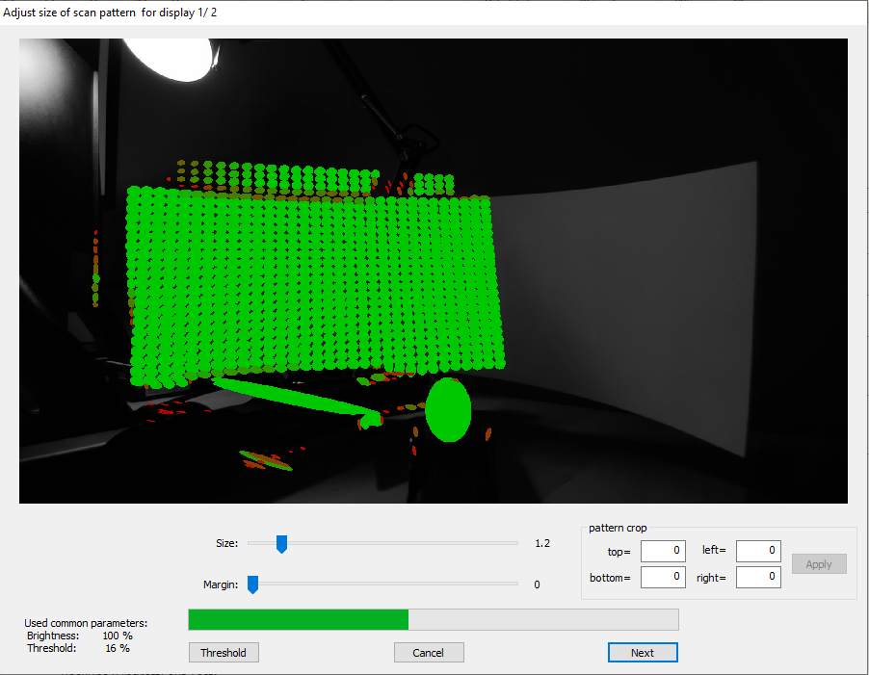Screen dimensions: 869x675
Task: Focus the pattern crop top input field
Action: 662,552
